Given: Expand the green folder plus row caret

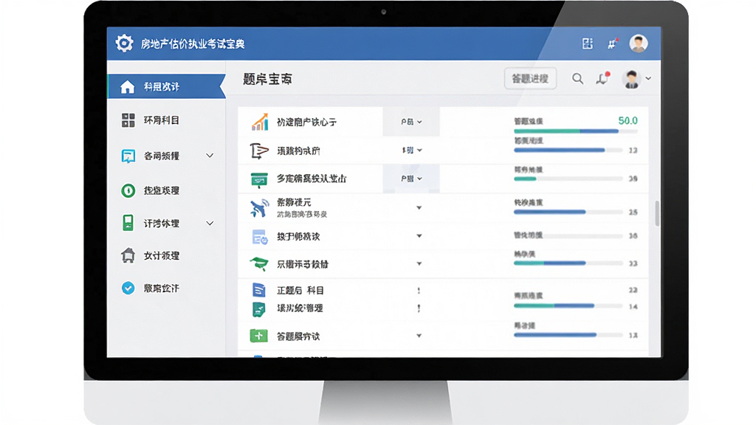Looking at the screenshot, I should tap(419, 336).
